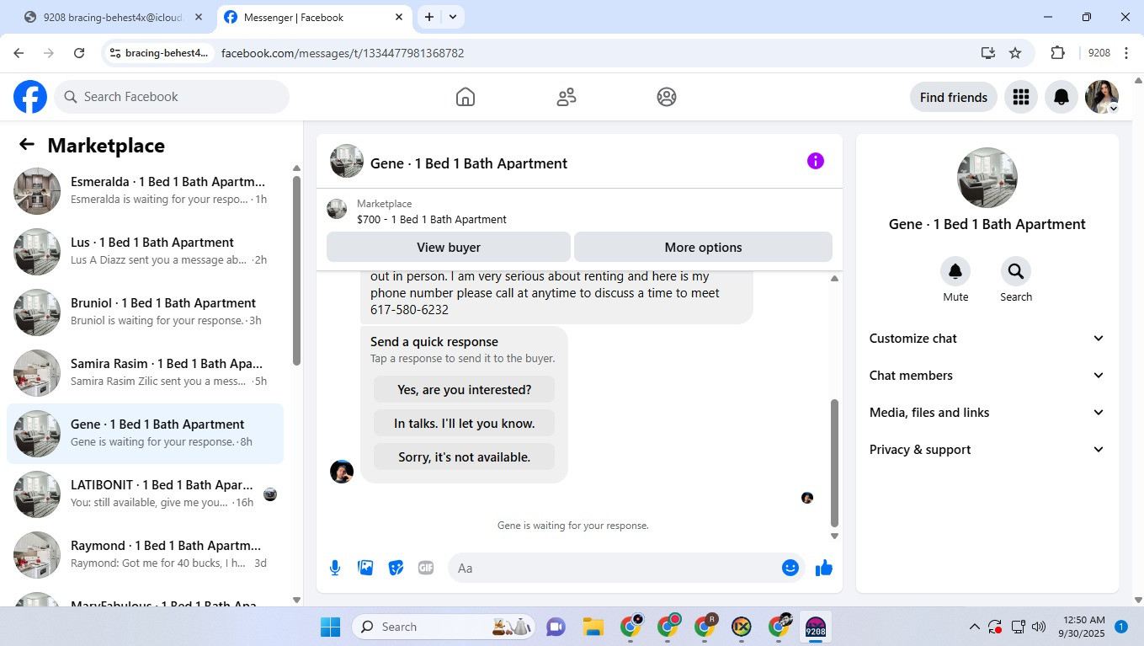
Task: Open the Chrome three-dot menu
Action: pyautogui.click(x=1125, y=53)
